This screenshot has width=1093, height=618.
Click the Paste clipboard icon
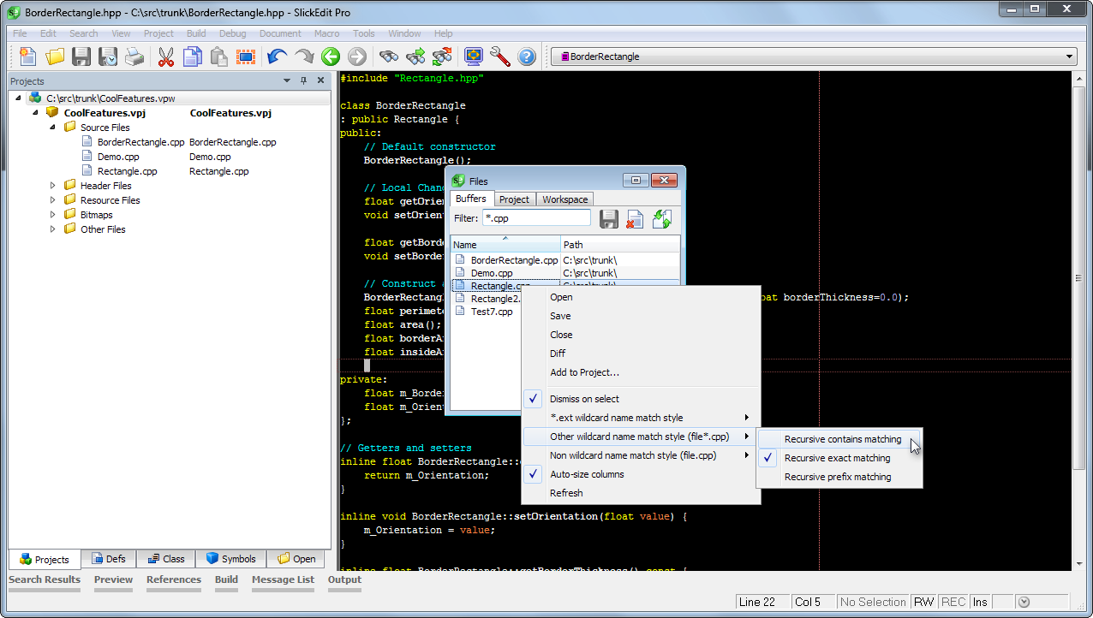[x=218, y=56]
